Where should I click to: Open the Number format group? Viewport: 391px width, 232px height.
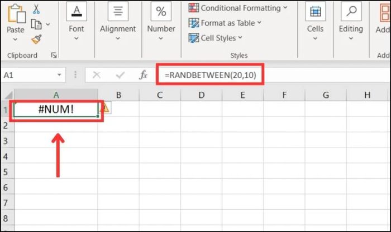pos(161,12)
